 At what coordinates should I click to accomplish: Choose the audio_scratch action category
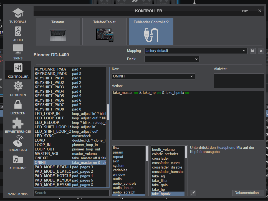tap(129, 192)
